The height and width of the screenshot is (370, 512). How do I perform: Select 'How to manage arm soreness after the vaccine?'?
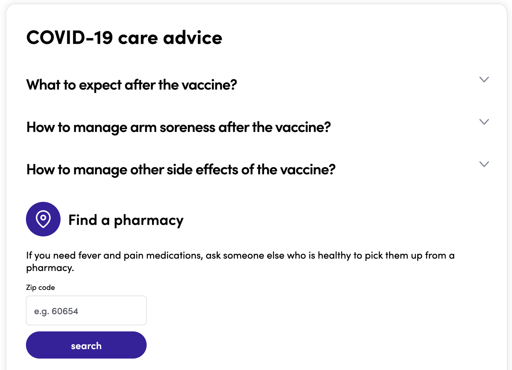179,127
